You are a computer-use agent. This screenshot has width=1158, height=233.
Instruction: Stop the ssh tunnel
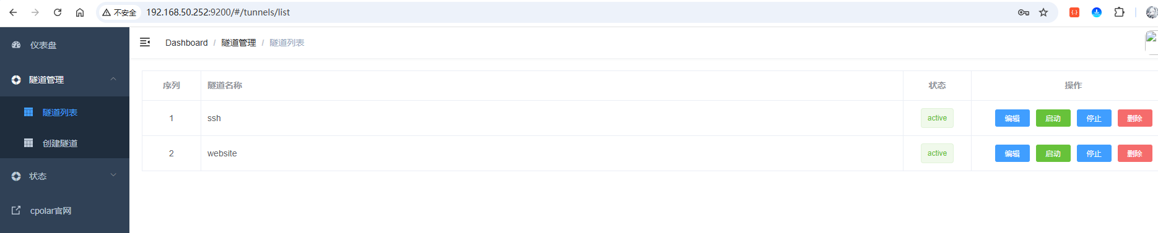(x=1094, y=118)
